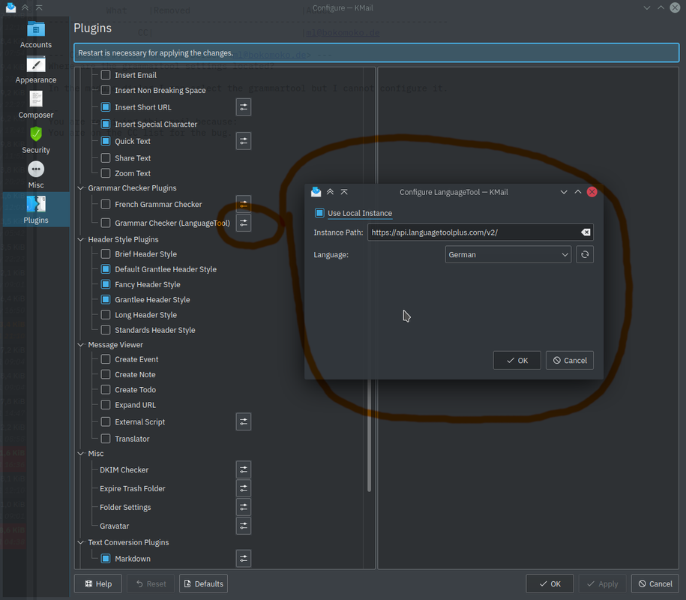
Task: Select the Create Todo row
Action: tap(135, 389)
